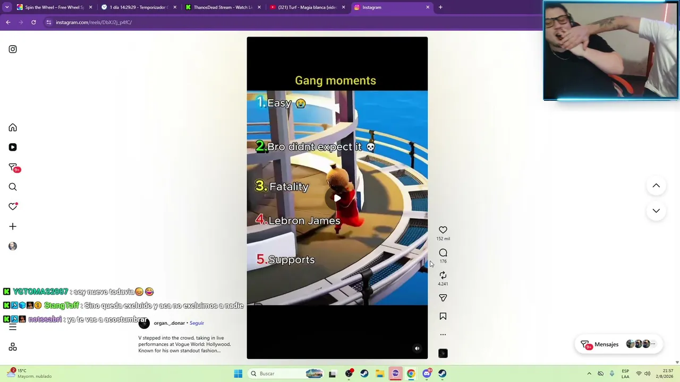Share the reel with send icon
This screenshot has width=680, height=382.
(x=443, y=298)
